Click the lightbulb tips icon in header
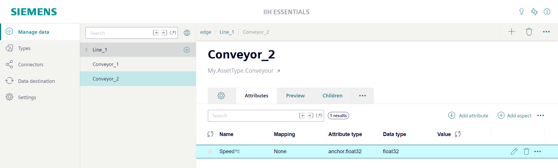Image resolution: width=558 pixels, height=168 pixels. pyautogui.click(x=521, y=12)
